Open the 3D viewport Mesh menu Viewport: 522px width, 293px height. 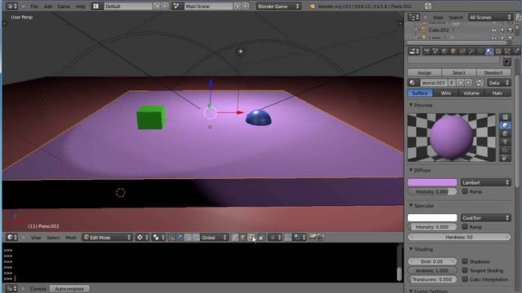point(71,238)
